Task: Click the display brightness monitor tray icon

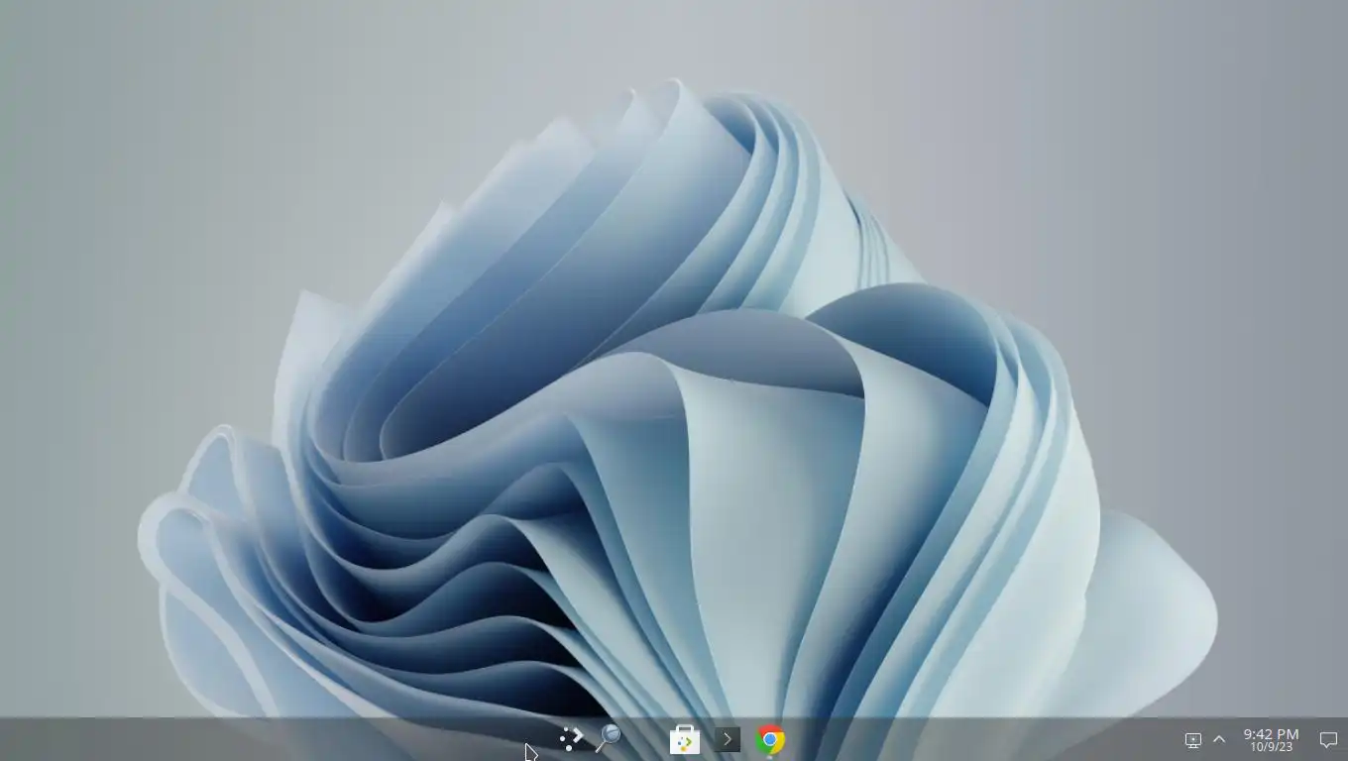Action: tap(1193, 740)
